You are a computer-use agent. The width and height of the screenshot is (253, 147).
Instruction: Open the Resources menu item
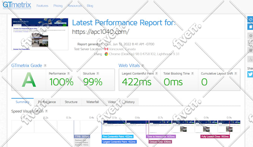[75, 6]
